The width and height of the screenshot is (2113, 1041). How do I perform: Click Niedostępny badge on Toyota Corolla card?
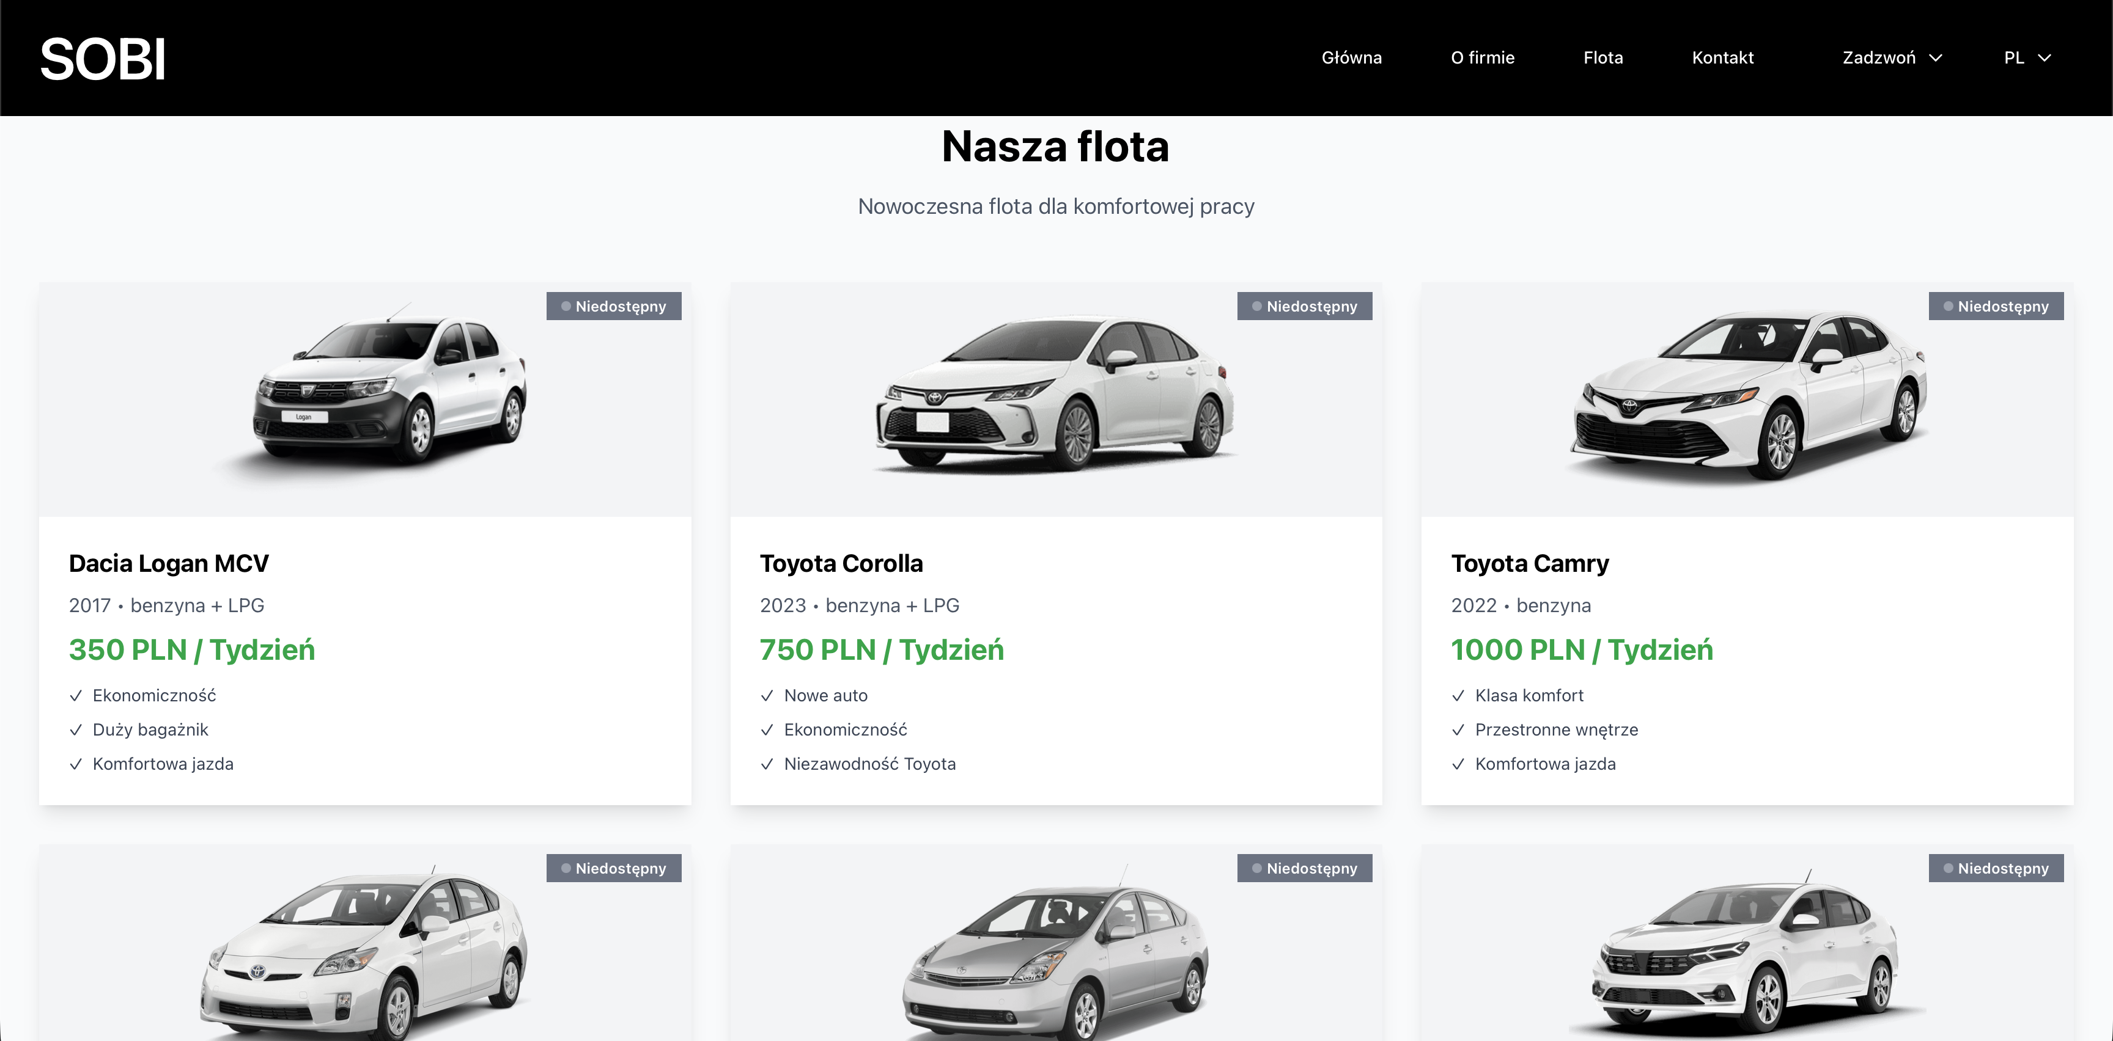(1304, 305)
